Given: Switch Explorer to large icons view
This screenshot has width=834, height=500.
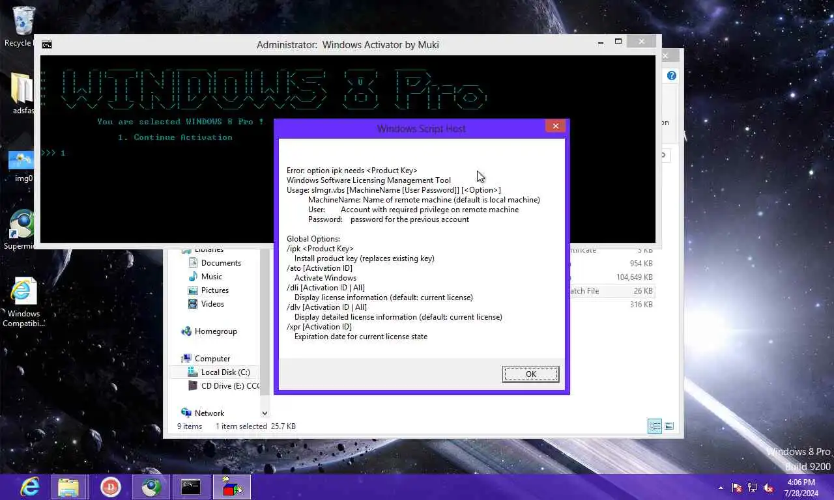Looking at the screenshot, I should [x=669, y=426].
